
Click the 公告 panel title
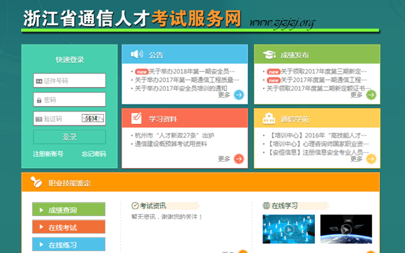coord(156,55)
